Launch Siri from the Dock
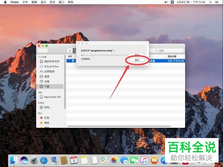The height and width of the screenshot is (167, 223). click(x=24, y=160)
